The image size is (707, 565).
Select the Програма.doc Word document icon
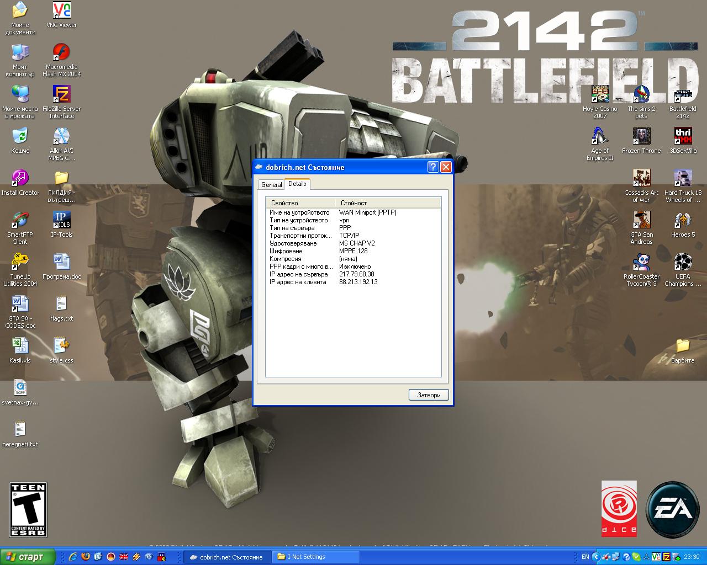point(61,267)
